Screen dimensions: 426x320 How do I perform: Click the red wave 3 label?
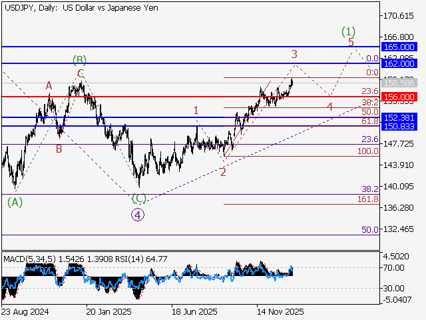pyautogui.click(x=294, y=54)
